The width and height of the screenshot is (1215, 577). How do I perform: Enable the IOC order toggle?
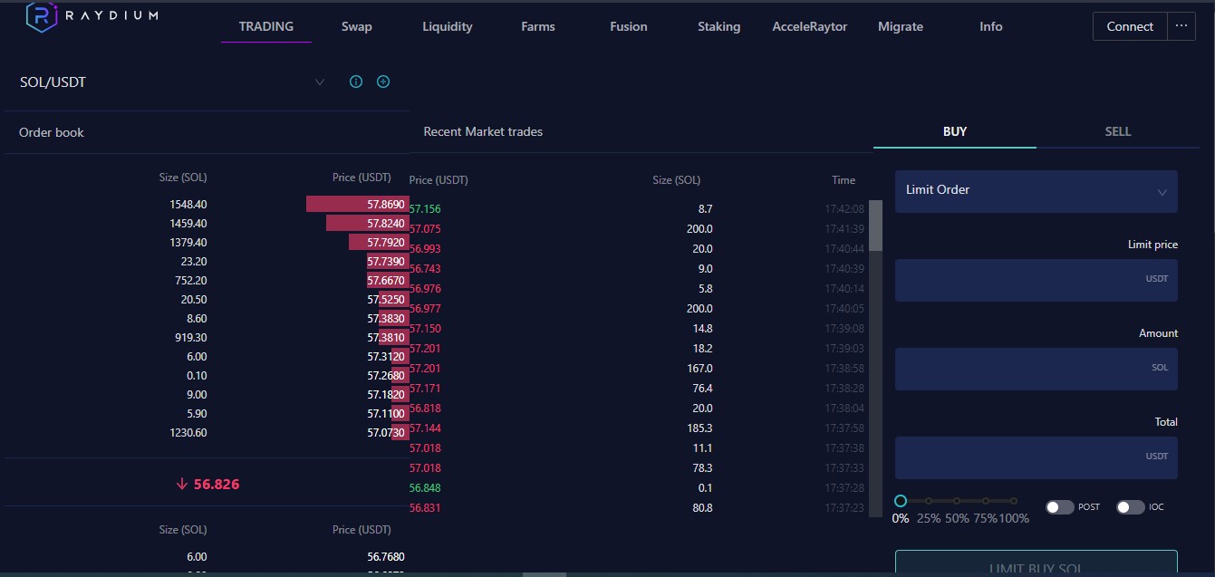pyautogui.click(x=1130, y=507)
